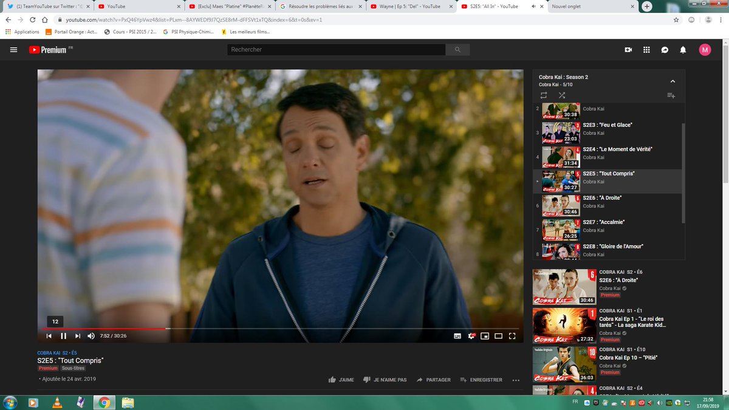The image size is (729, 410).
Task: Share the video via PARTAGER
Action: tap(433, 380)
